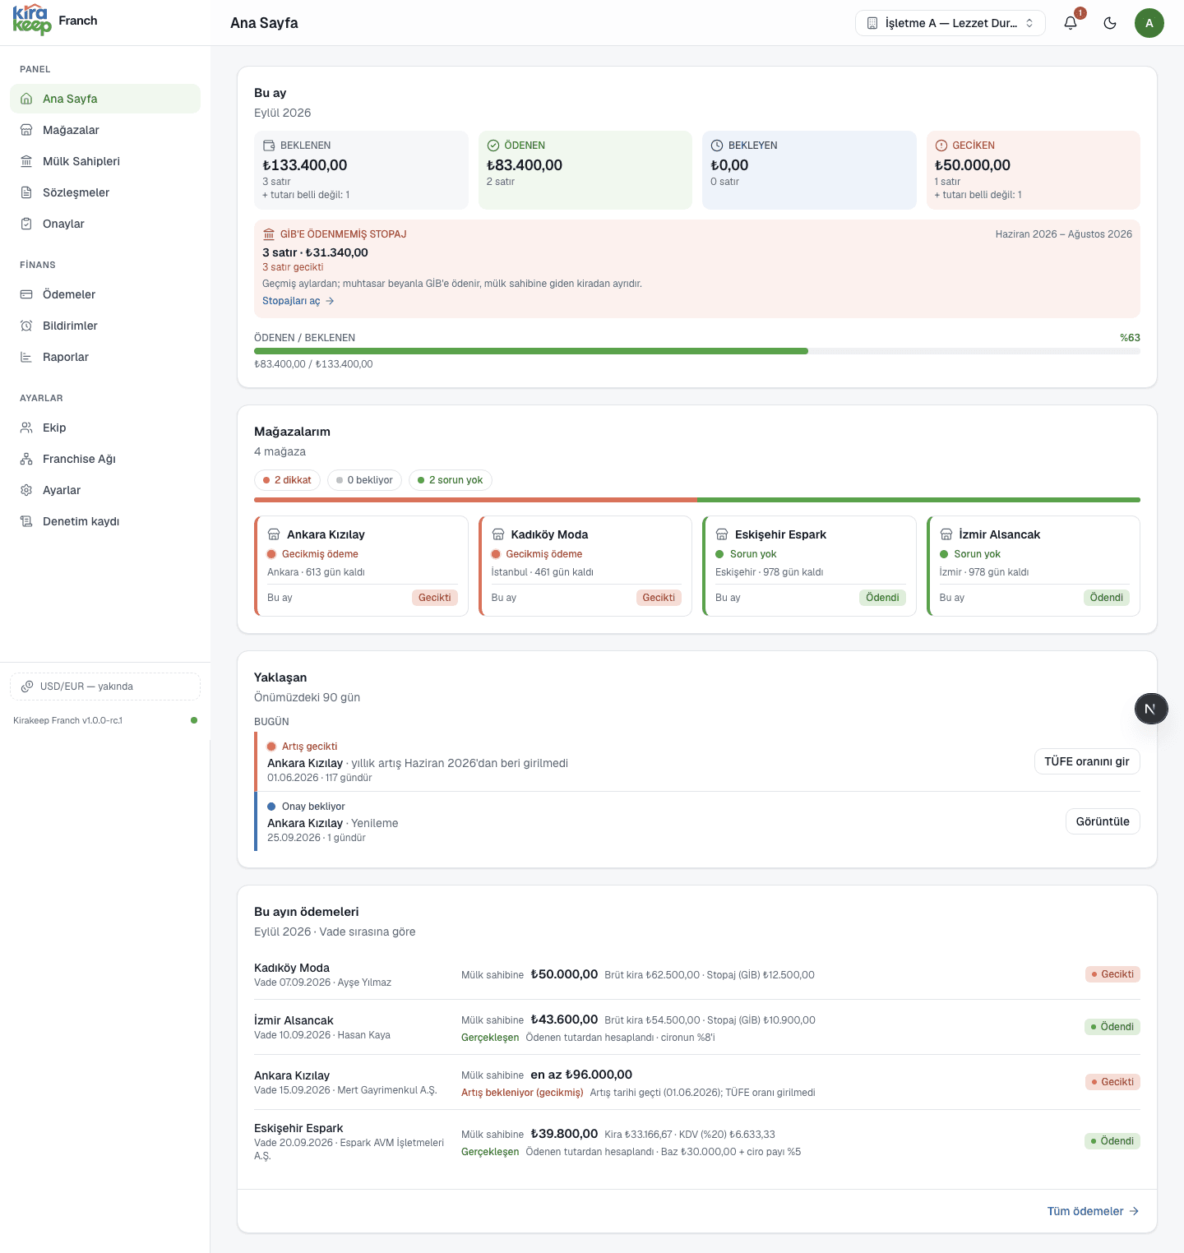Open the notifications bell icon
The width and height of the screenshot is (1184, 1253).
tap(1071, 23)
